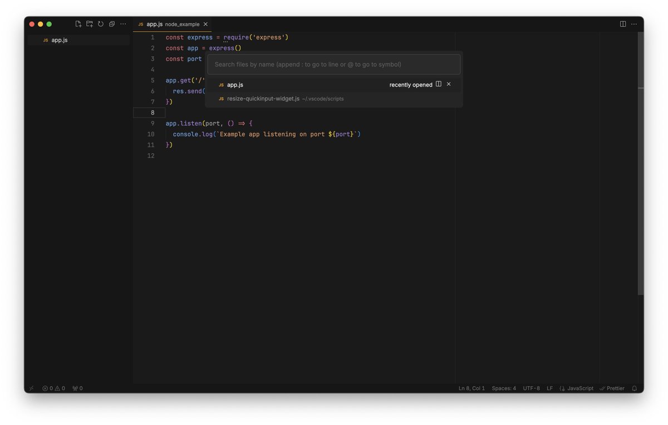The height and width of the screenshot is (425, 668).
Task: Open problems via errors and warnings count
Action: coord(54,388)
